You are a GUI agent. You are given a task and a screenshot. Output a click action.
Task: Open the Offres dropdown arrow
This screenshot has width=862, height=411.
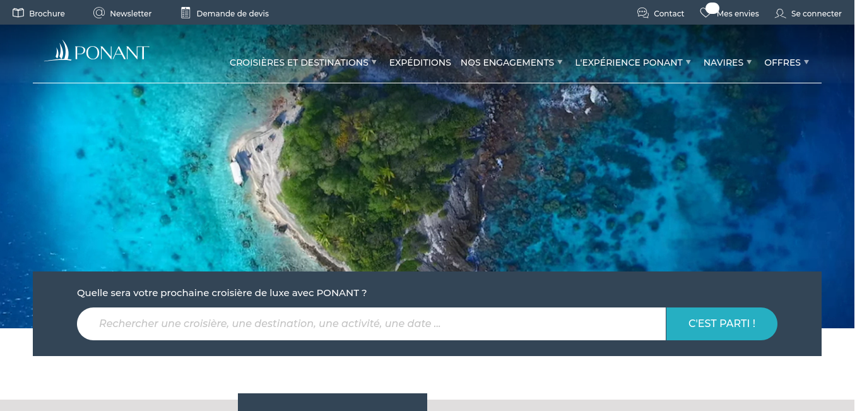coord(806,62)
